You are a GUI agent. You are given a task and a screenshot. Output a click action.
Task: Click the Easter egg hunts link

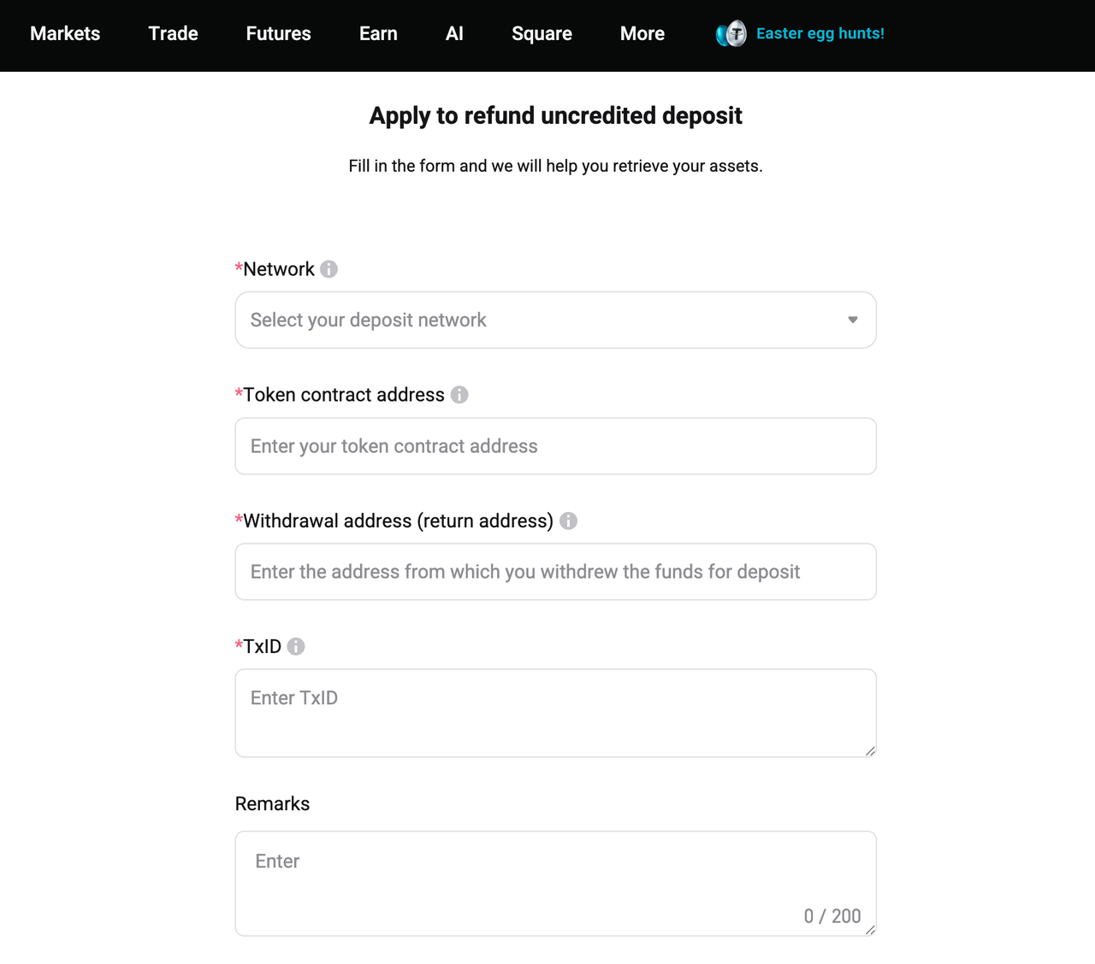(820, 33)
